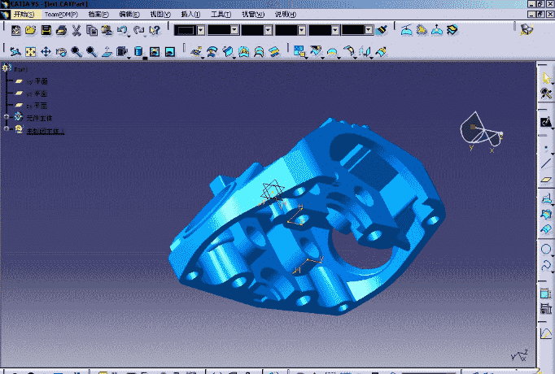Click the Print icon

point(61,30)
